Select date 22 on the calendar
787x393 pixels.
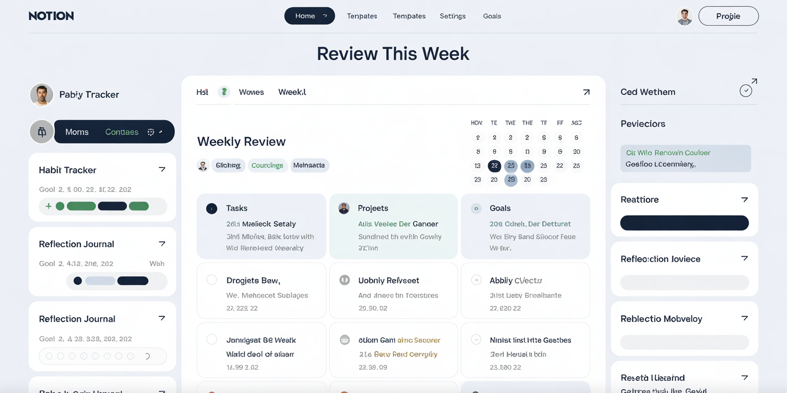(x=494, y=166)
